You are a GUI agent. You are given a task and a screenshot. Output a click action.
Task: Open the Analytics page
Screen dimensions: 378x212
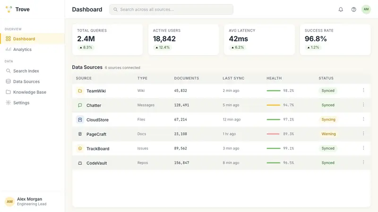point(32,49)
